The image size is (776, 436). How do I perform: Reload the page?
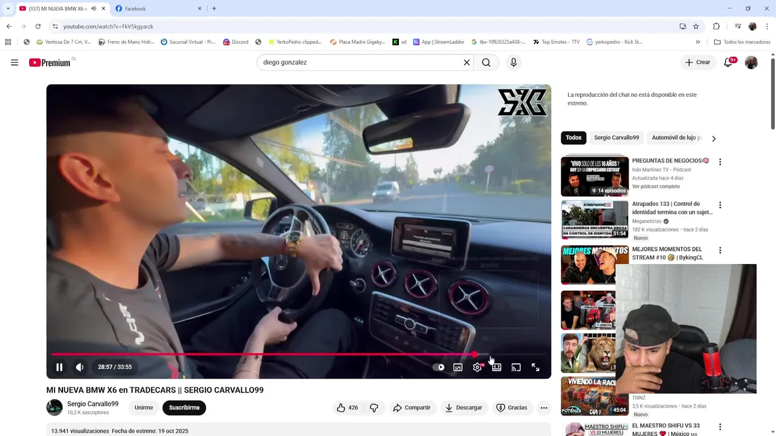point(38,27)
